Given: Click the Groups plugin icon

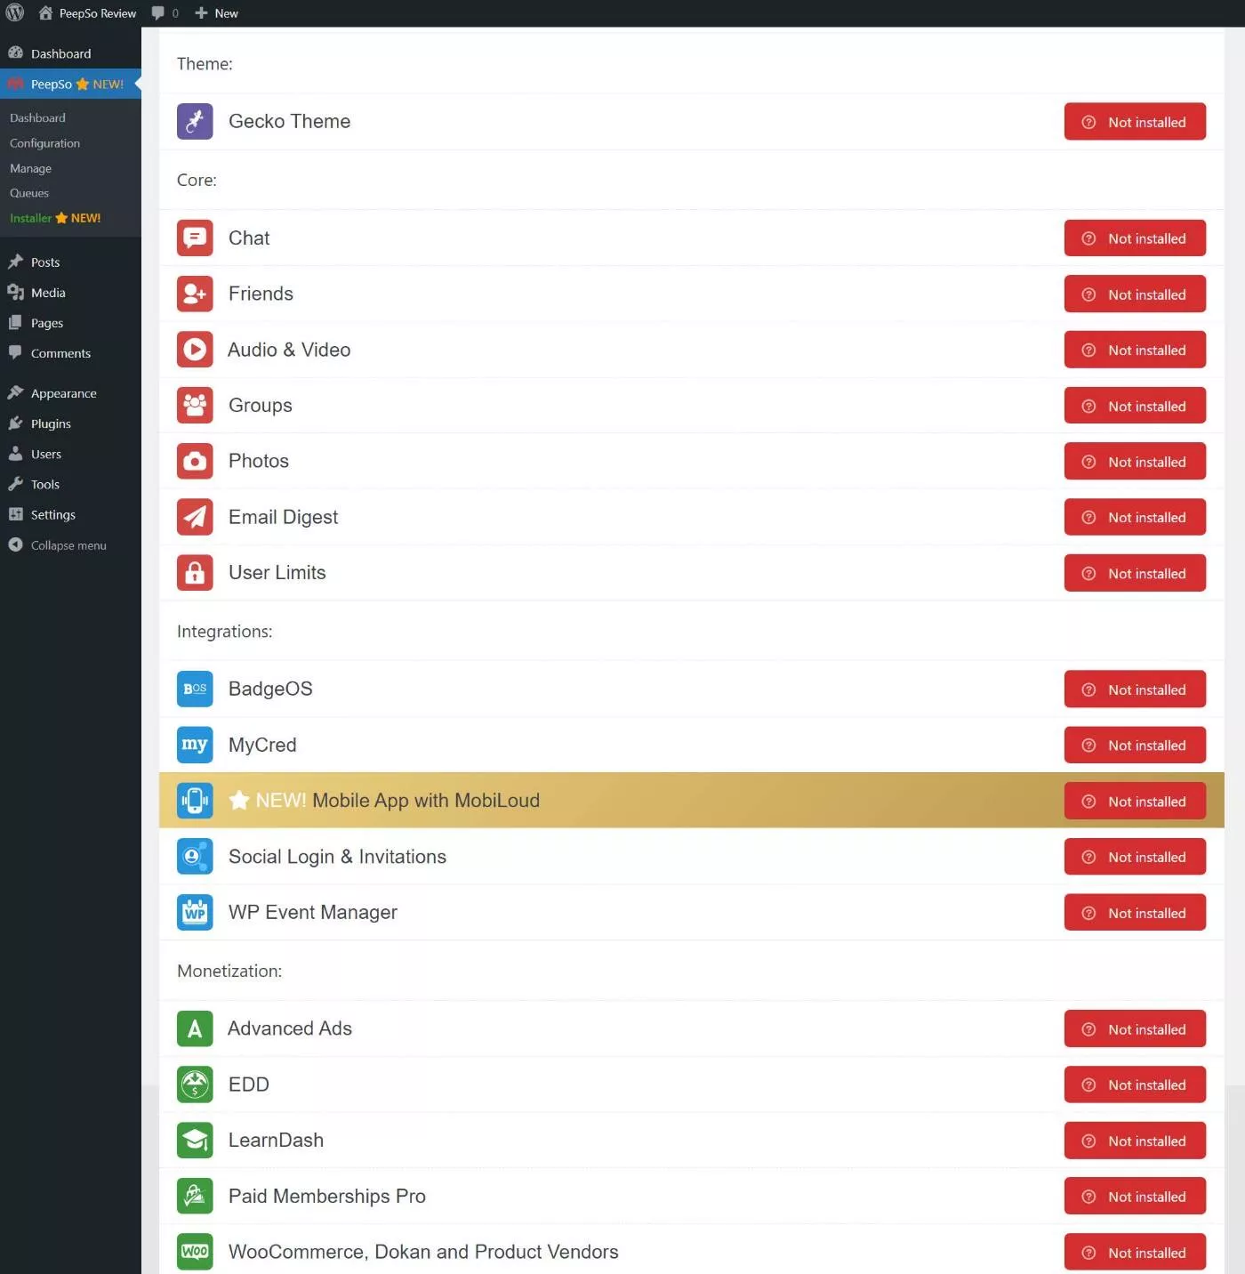Looking at the screenshot, I should point(195,405).
